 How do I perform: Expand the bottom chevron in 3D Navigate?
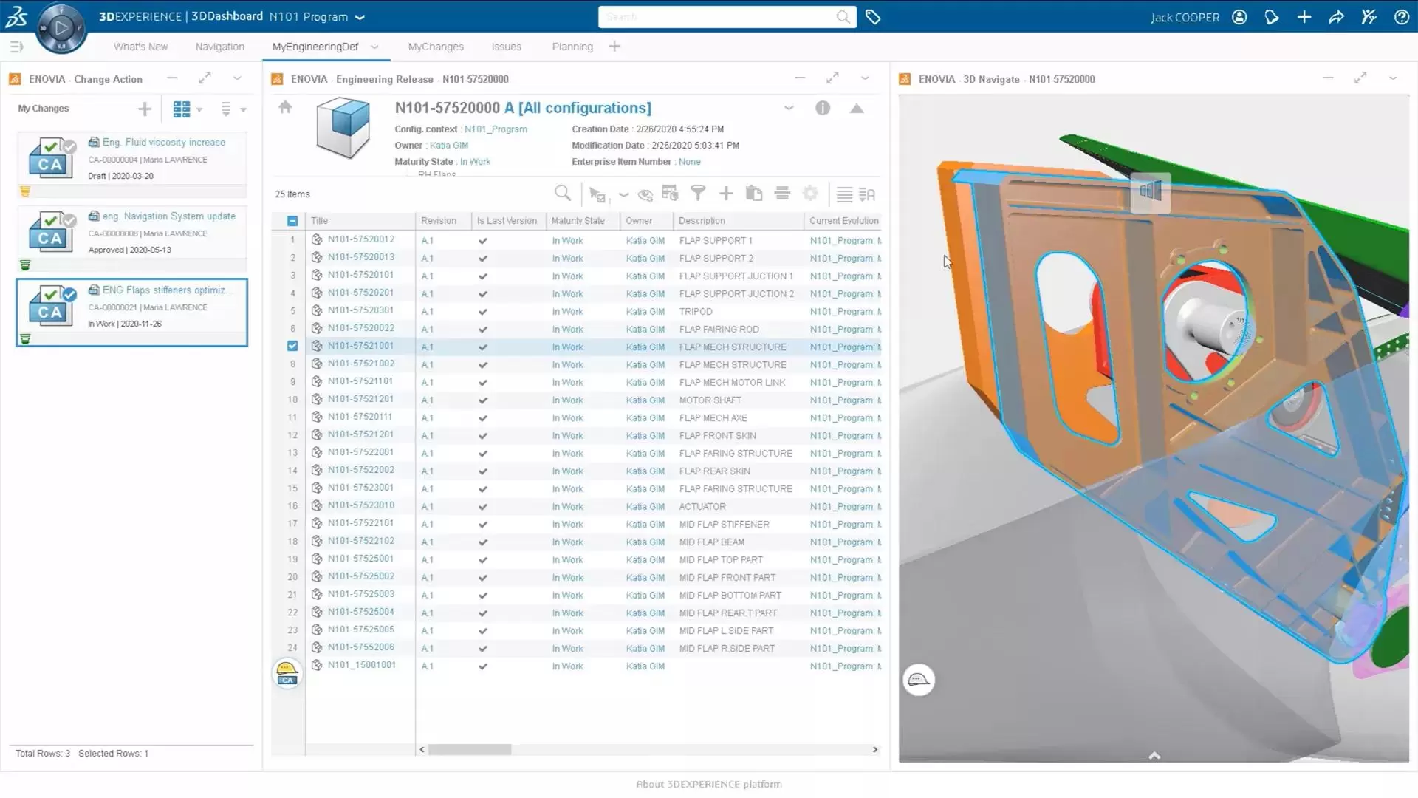(1154, 756)
